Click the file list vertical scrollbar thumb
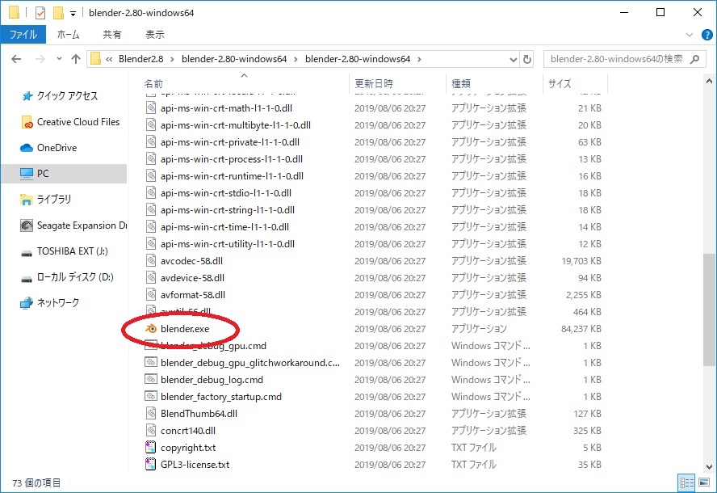This screenshot has height=493, width=717. (709, 310)
